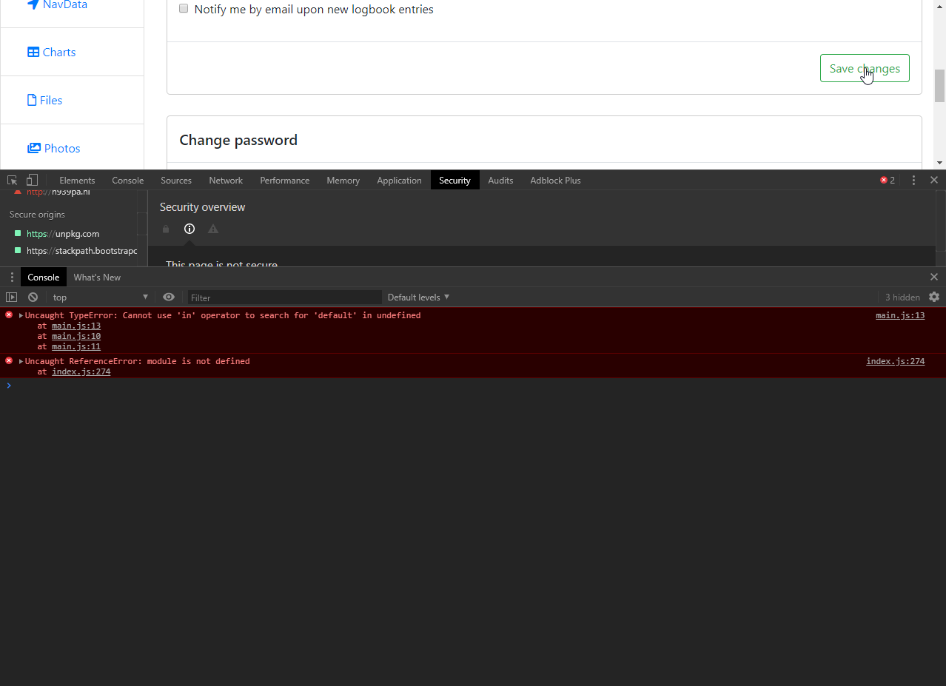Click the Save changes button
Image resolution: width=946 pixels, height=686 pixels.
(x=864, y=68)
